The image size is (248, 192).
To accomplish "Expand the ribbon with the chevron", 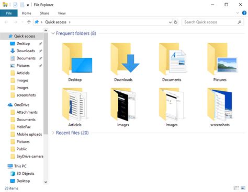I will 238,13.
